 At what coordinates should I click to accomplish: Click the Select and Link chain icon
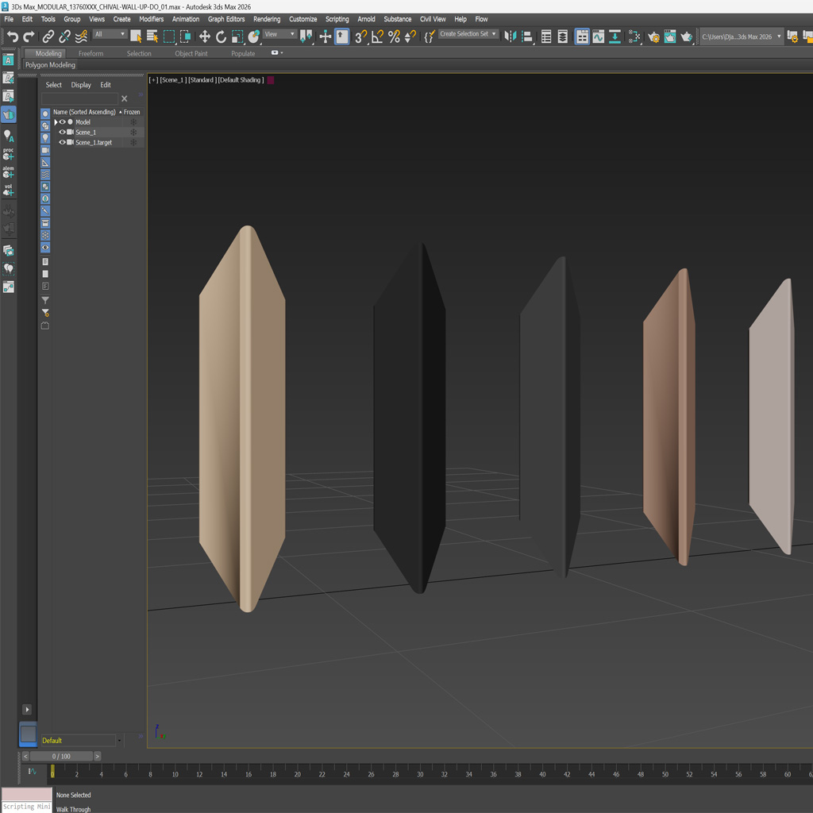click(48, 37)
